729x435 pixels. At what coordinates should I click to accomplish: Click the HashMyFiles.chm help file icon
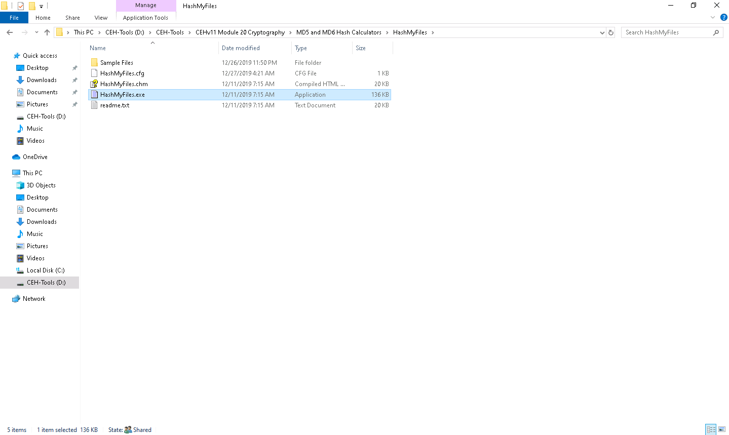94,84
